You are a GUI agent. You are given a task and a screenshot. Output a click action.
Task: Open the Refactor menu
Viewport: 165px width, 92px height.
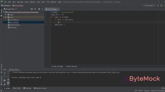tap(33, 2)
